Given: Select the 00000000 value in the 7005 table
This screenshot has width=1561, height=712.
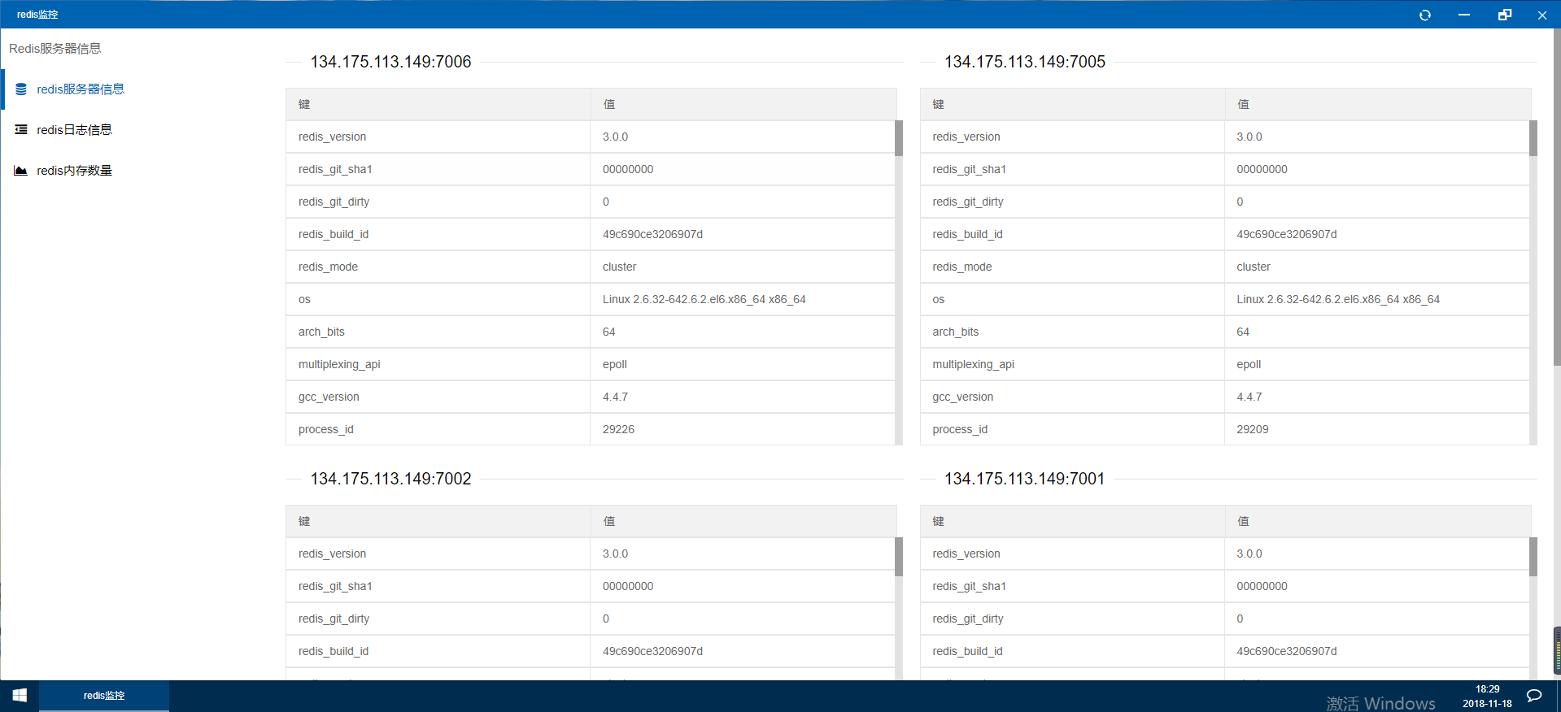Looking at the screenshot, I should 1262,169.
